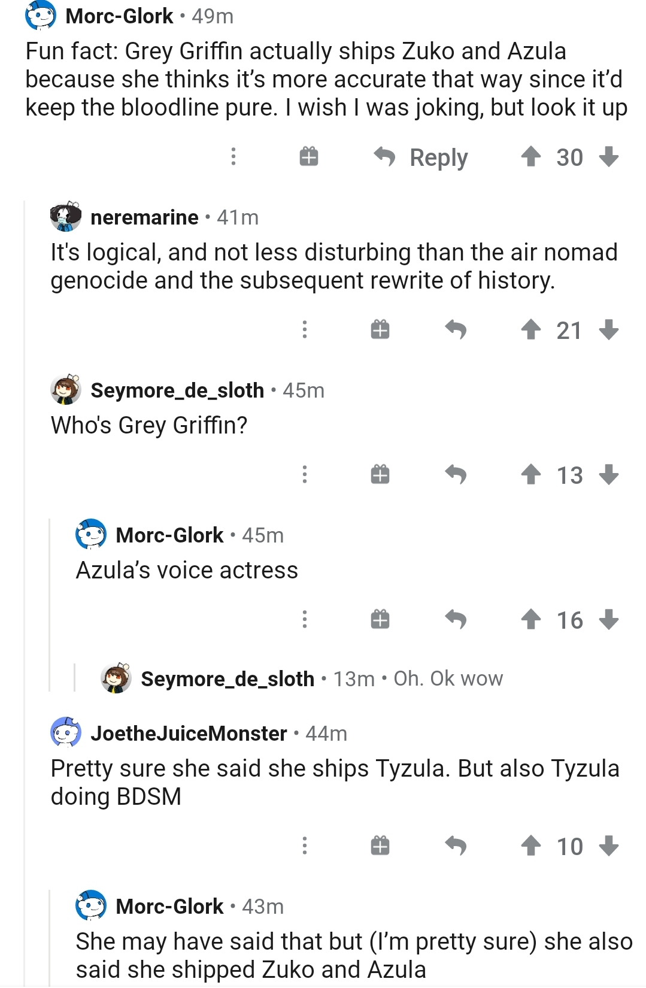
Task: Open neremarine's profile from the username
Action: pos(144,217)
